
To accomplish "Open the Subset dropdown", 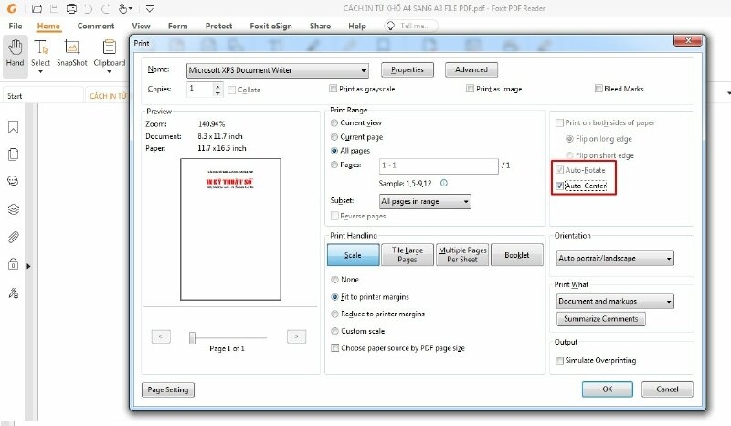I will (x=425, y=201).
